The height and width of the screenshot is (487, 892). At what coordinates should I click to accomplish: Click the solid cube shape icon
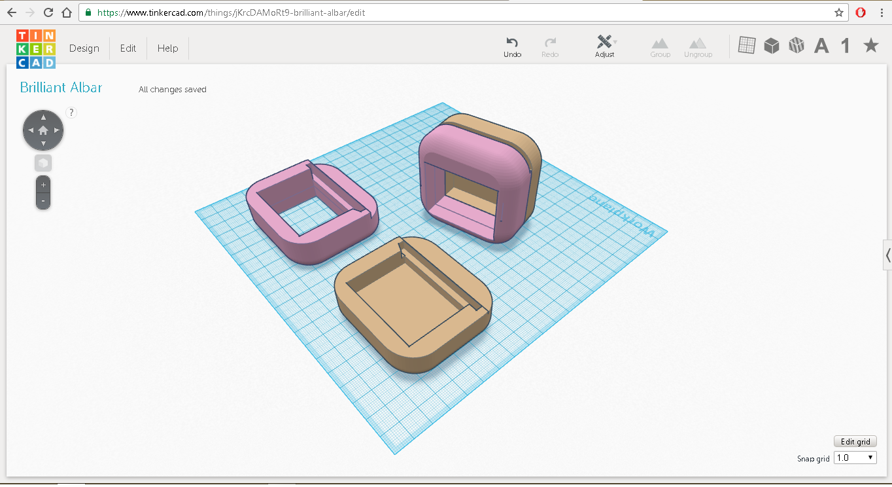(772, 45)
